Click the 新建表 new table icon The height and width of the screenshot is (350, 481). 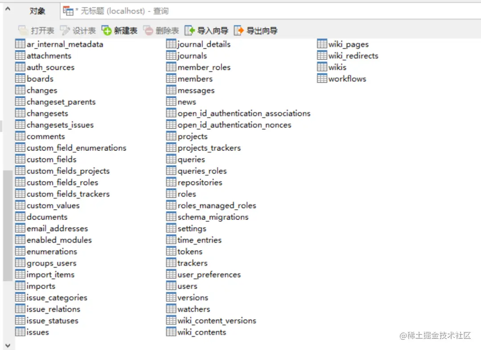tap(106, 30)
